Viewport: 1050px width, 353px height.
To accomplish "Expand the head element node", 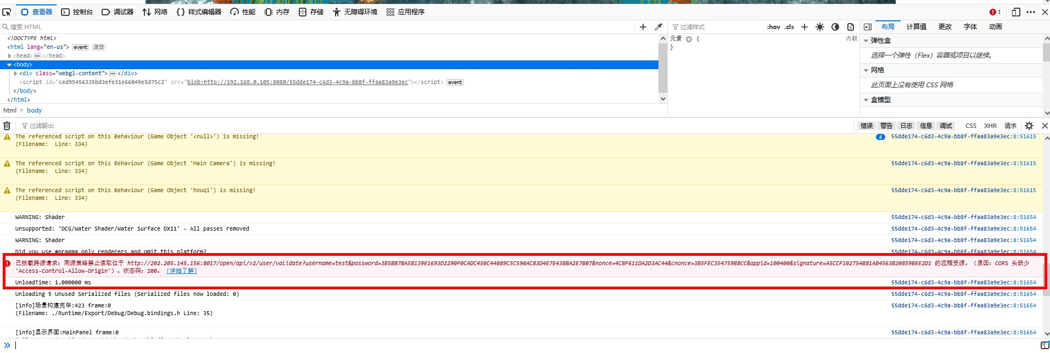I will click(9, 56).
